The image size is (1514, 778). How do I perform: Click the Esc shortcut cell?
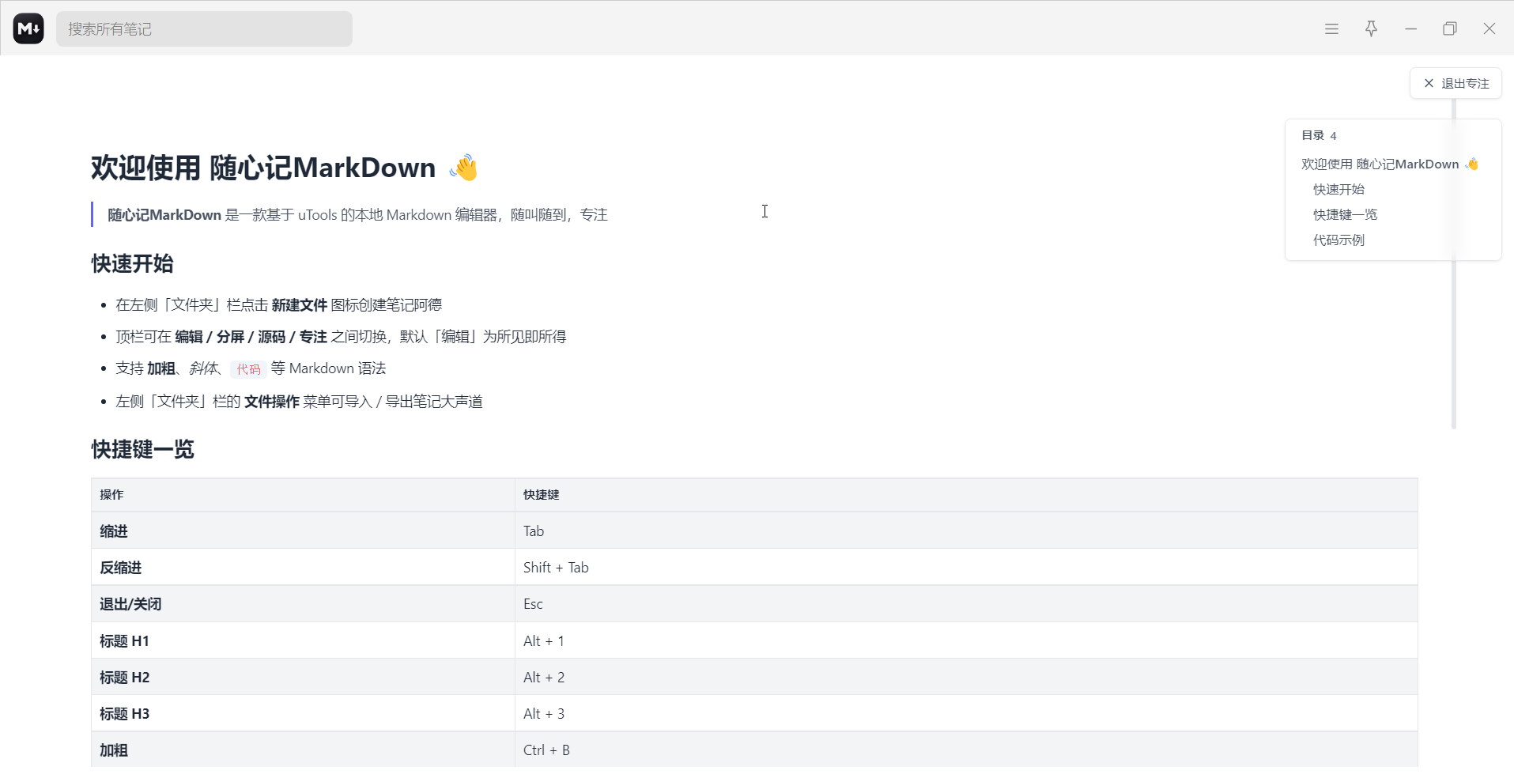click(966, 603)
